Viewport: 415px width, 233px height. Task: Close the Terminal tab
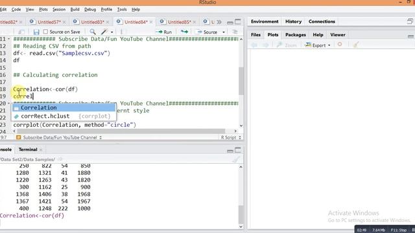tap(41, 150)
